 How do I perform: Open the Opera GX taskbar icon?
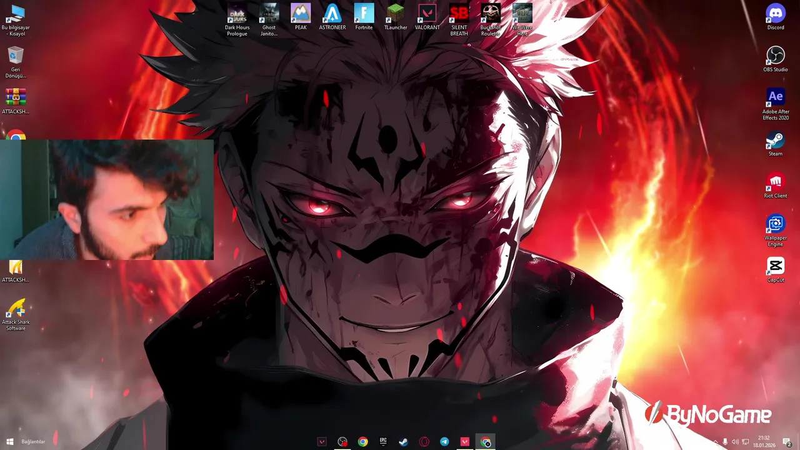(424, 442)
